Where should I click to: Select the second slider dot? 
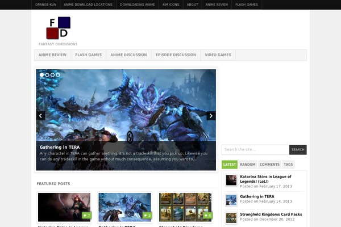tap(47, 75)
